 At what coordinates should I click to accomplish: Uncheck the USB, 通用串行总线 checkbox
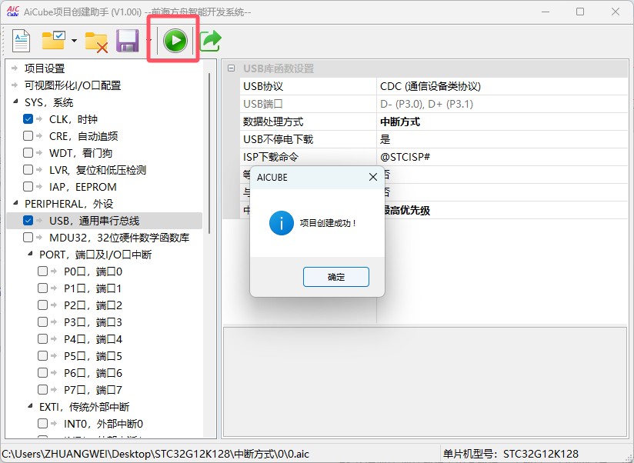28,221
